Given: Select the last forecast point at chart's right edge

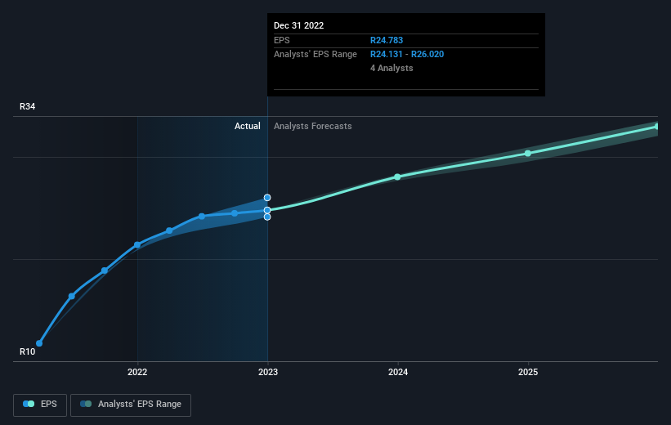Looking at the screenshot, I should (657, 126).
